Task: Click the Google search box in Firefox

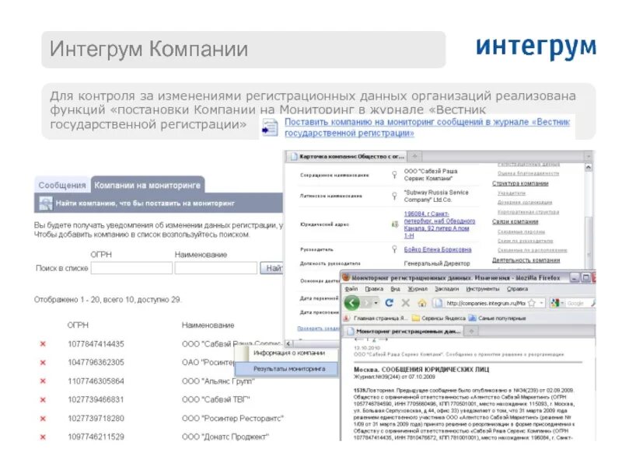Action: (576, 303)
